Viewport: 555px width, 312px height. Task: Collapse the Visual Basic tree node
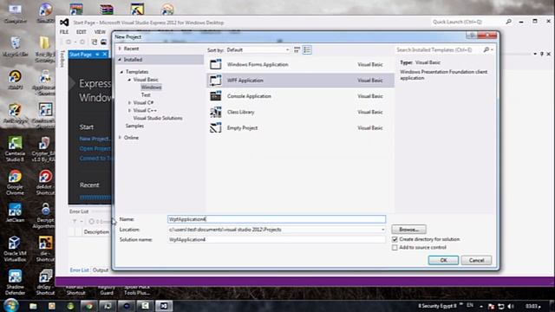(129, 80)
